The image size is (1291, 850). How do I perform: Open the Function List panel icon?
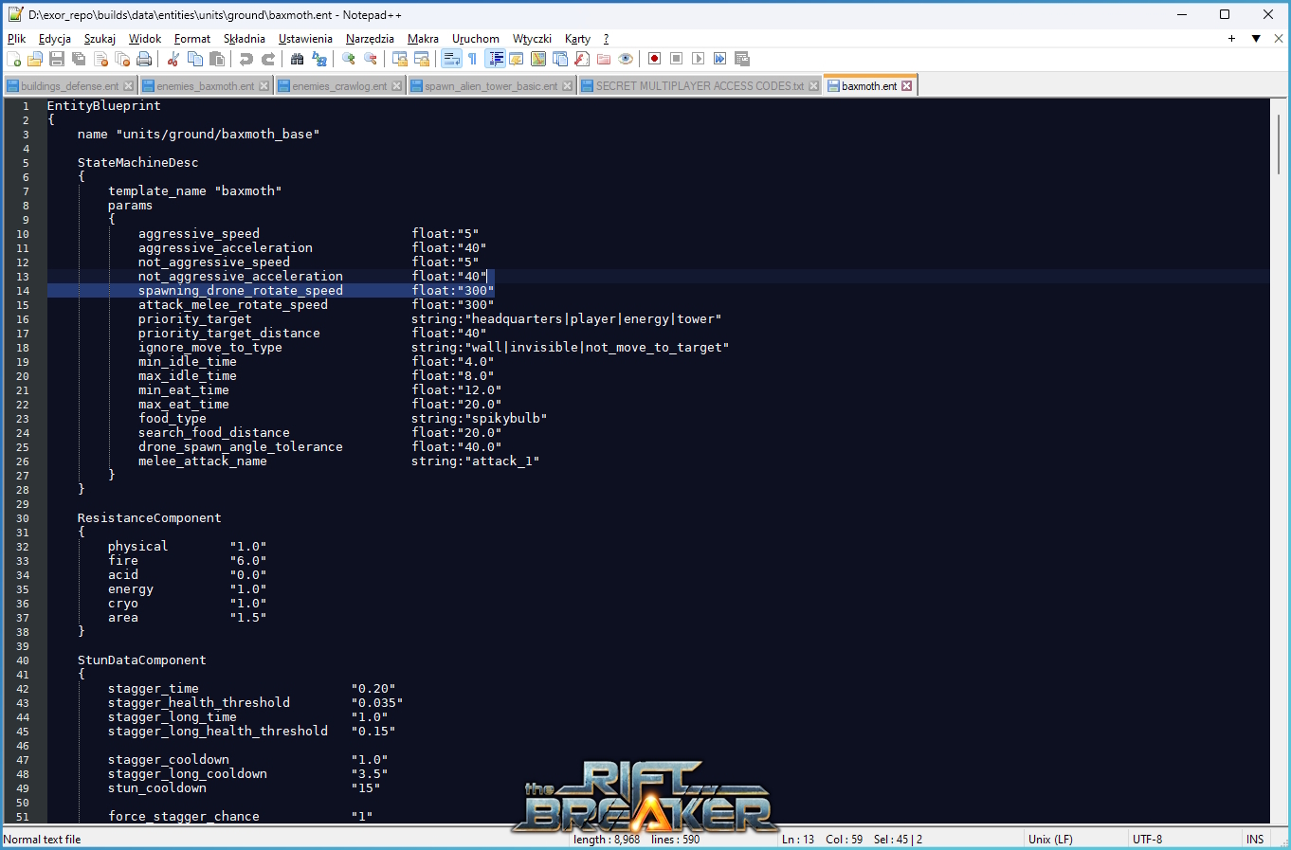[x=581, y=59]
